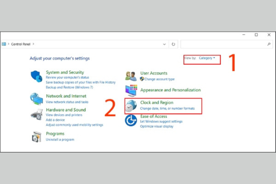Focus the Control Panel search box
This screenshot has width=276, height=184.
226,44
